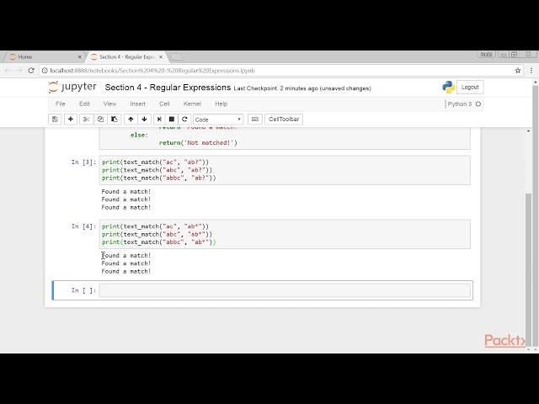Click the In [3] prompt label
This screenshot has height=404, width=539.
coord(83,162)
